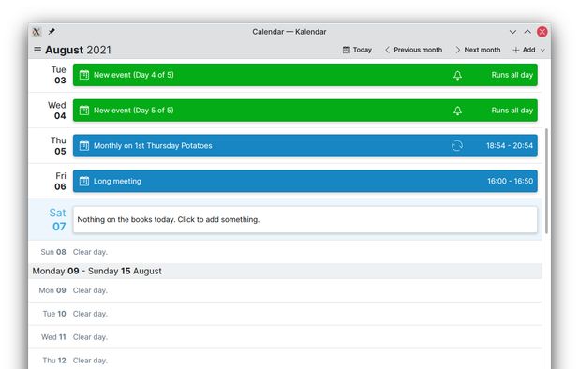Click calendar icon of Day 5 of 5 event
This screenshot has height=369, width=579.
pyautogui.click(x=84, y=111)
